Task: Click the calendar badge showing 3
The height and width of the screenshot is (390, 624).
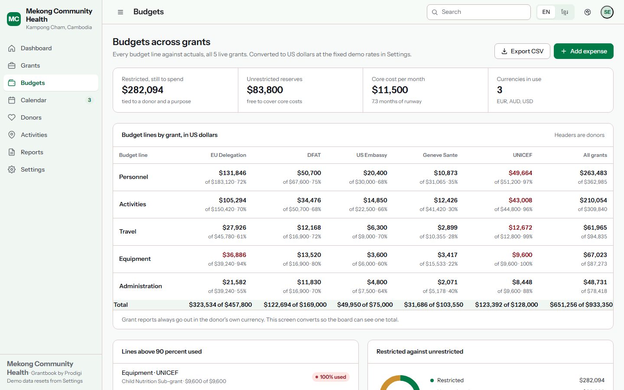Action: pos(89,100)
